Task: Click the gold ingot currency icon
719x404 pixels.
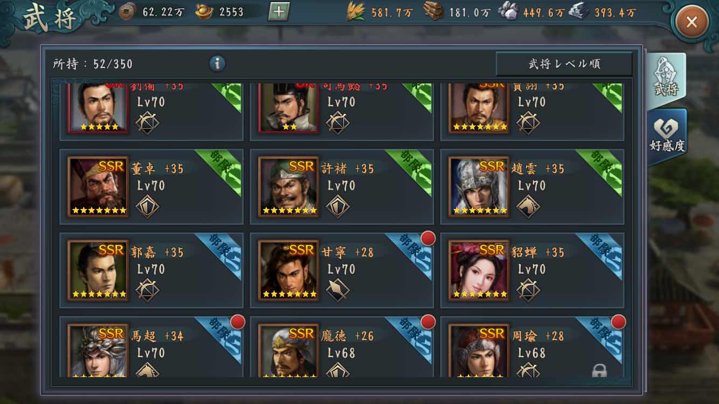Action: coord(204,12)
